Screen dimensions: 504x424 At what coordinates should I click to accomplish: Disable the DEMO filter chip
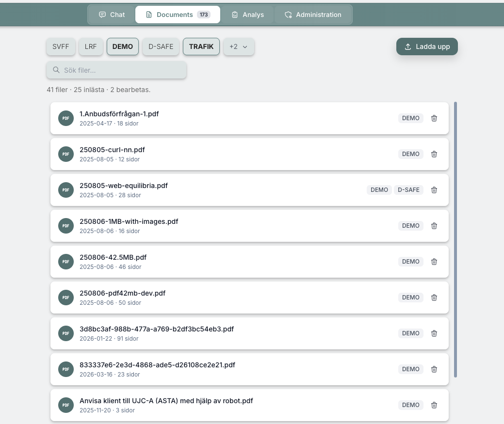pyautogui.click(x=122, y=47)
